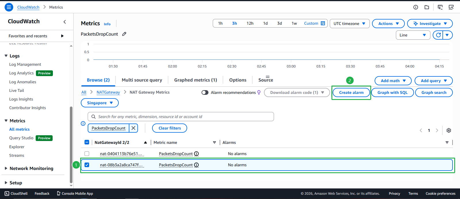Image resolution: width=460 pixels, height=199 pixels.
Task: Open CloudShell from the footer
Action: (16, 194)
